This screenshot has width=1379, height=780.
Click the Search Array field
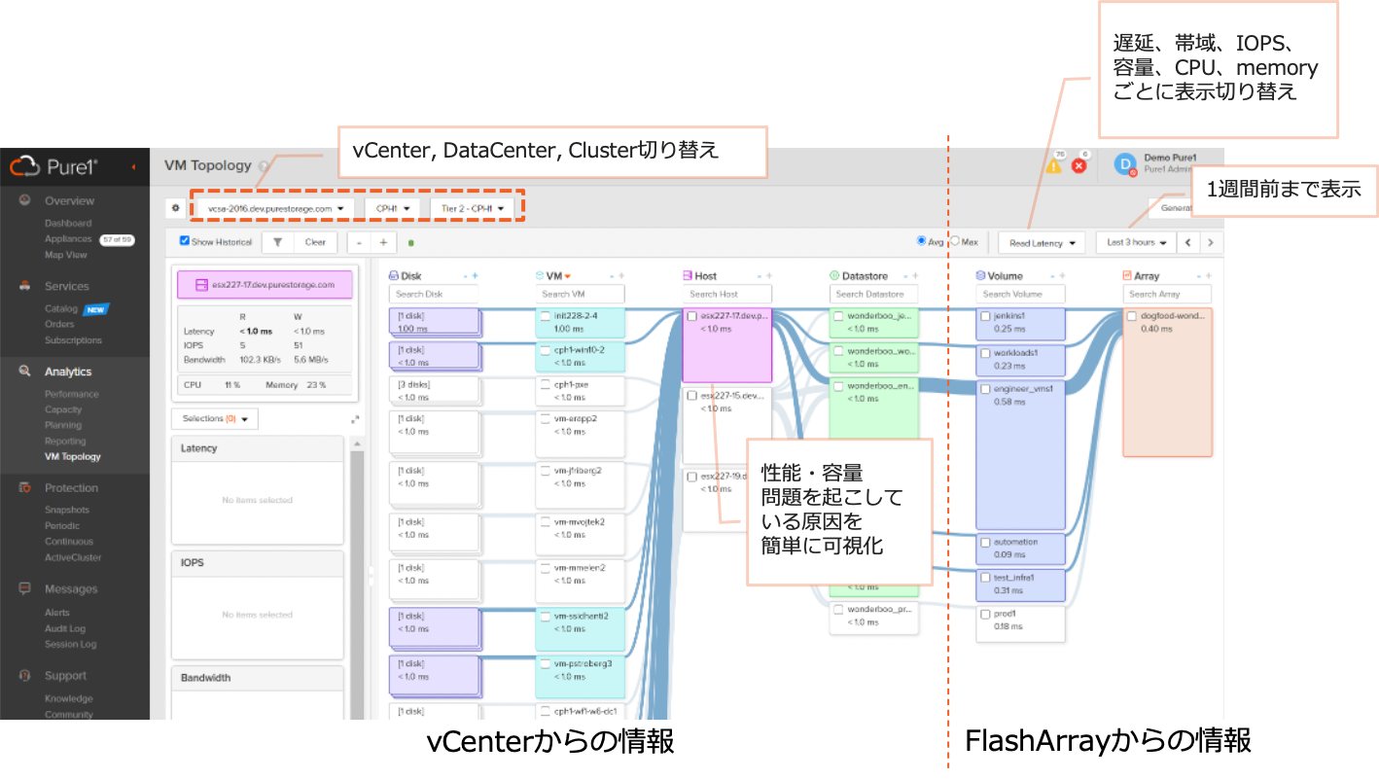click(x=1167, y=294)
